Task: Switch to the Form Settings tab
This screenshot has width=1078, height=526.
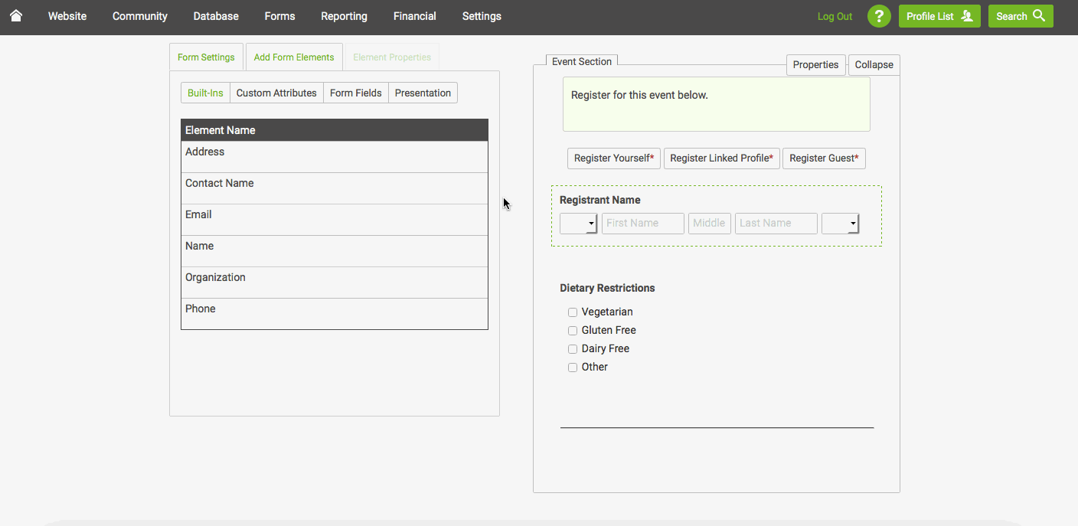Action: [x=206, y=57]
